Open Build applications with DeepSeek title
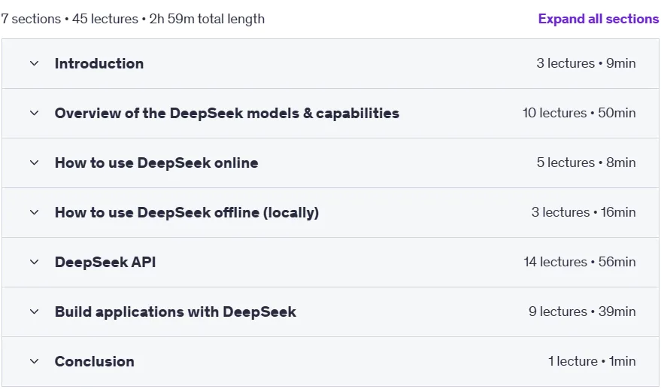661x389 pixels. (x=175, y=312)
